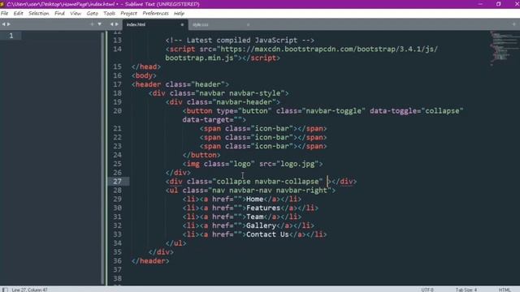Click Line 27, Column 47 status text

click(29, 290)
